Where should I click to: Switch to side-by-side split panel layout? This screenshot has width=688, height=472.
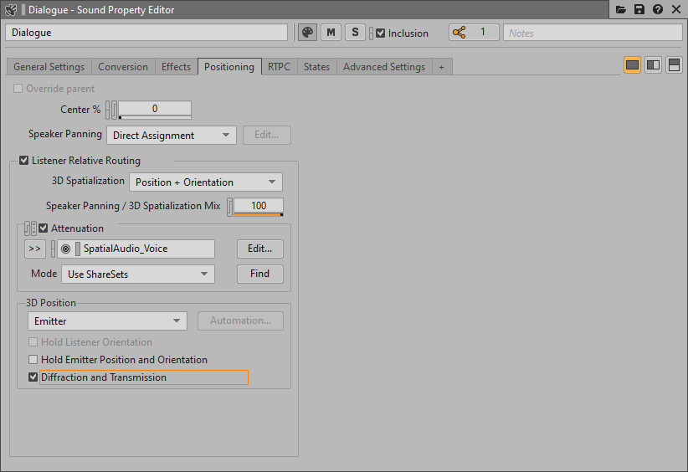[653, 65]
